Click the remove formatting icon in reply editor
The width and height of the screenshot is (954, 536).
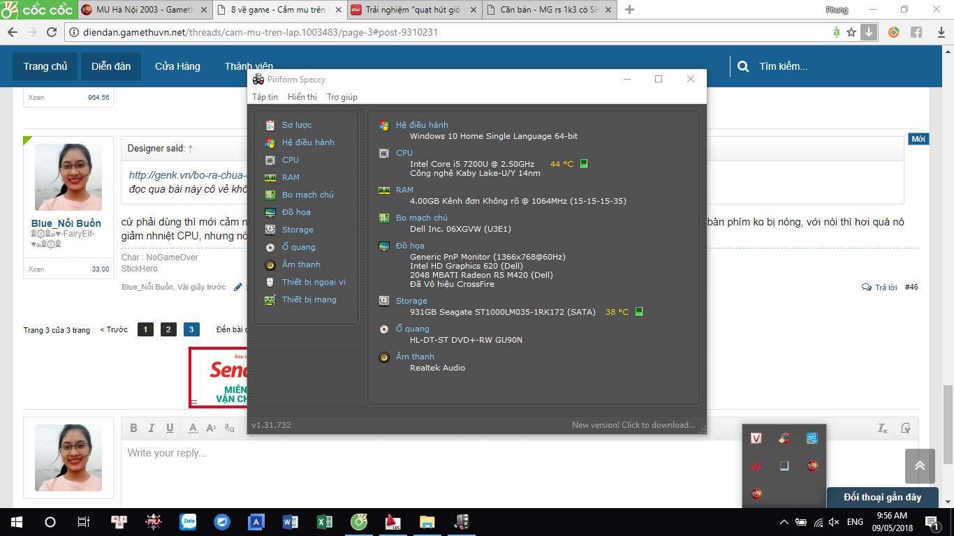pyautogui.click(x=883, y=428)
